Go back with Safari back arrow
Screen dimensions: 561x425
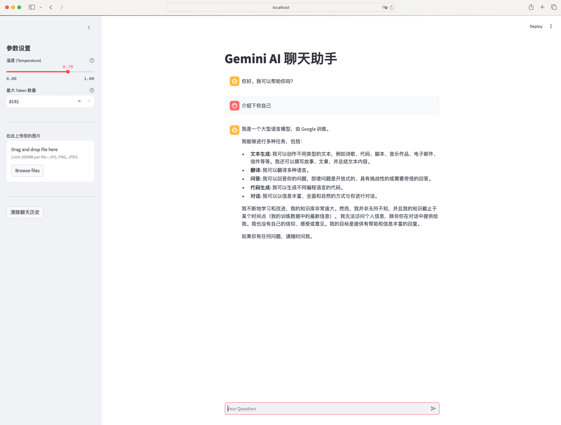tap(51, 7)
